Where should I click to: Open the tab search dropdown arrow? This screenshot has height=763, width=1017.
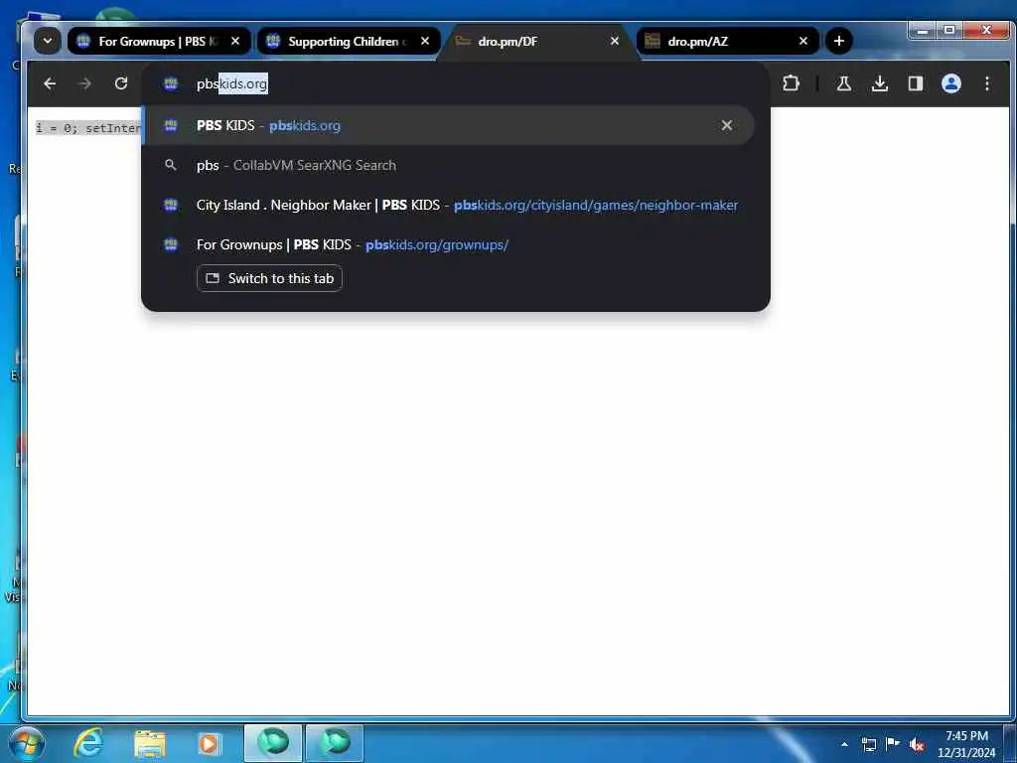coord(48,41)
